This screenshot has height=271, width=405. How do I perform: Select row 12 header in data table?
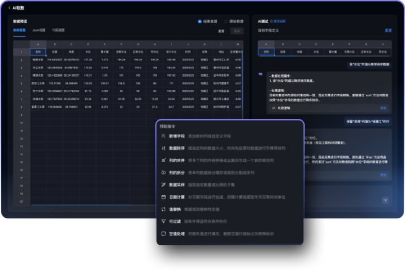coord(22,139)
